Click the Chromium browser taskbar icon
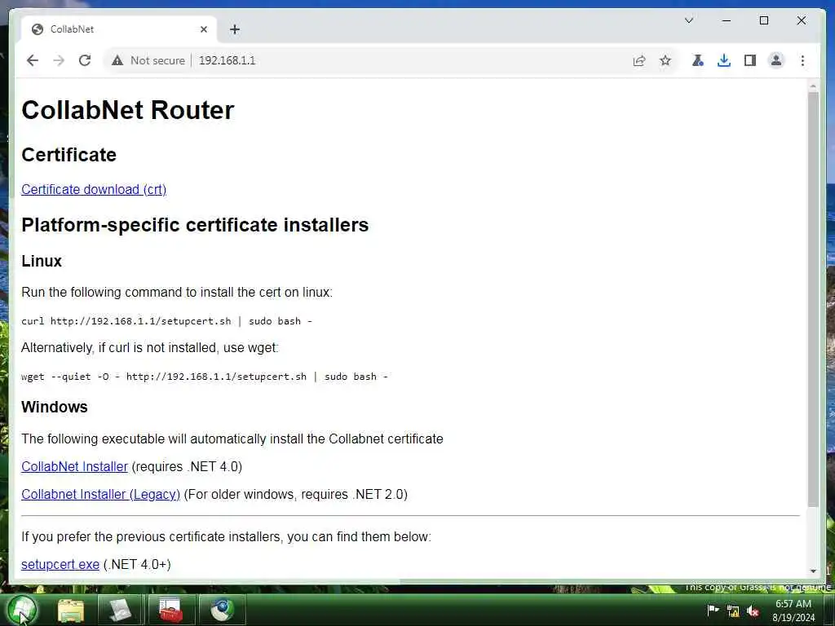Image resolution: width=835 pixels, height=626 pixels. pyautogui.click(x=222, y=610)
